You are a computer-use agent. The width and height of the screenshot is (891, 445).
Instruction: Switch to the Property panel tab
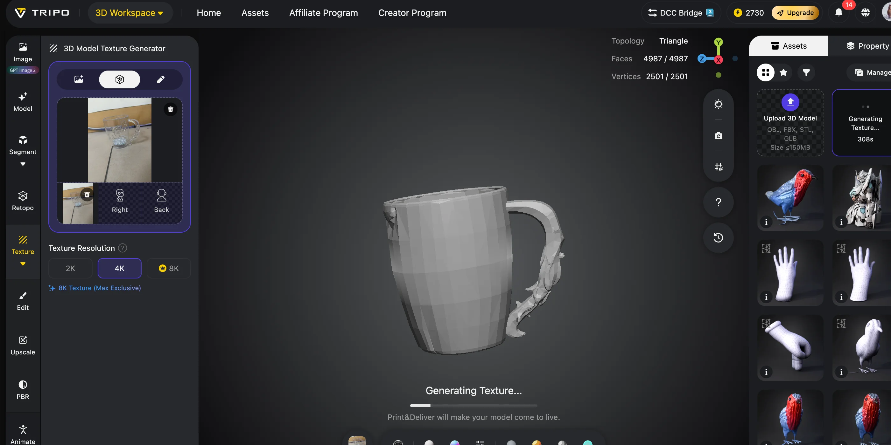[867, 46]
